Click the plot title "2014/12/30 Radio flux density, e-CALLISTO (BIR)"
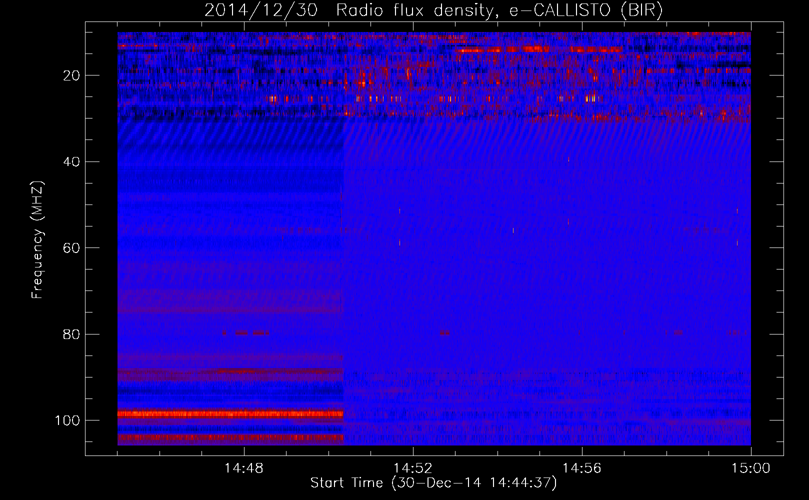Viewport: 809px width, 500px height. coord(433,10)
